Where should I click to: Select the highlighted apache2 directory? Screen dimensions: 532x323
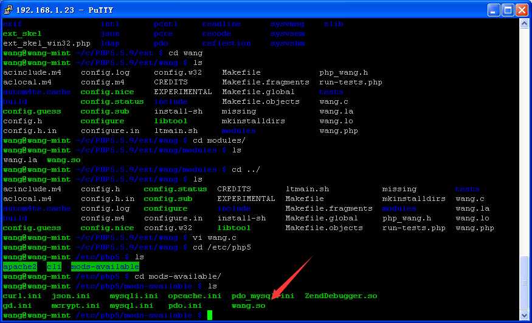pos(19,267)
